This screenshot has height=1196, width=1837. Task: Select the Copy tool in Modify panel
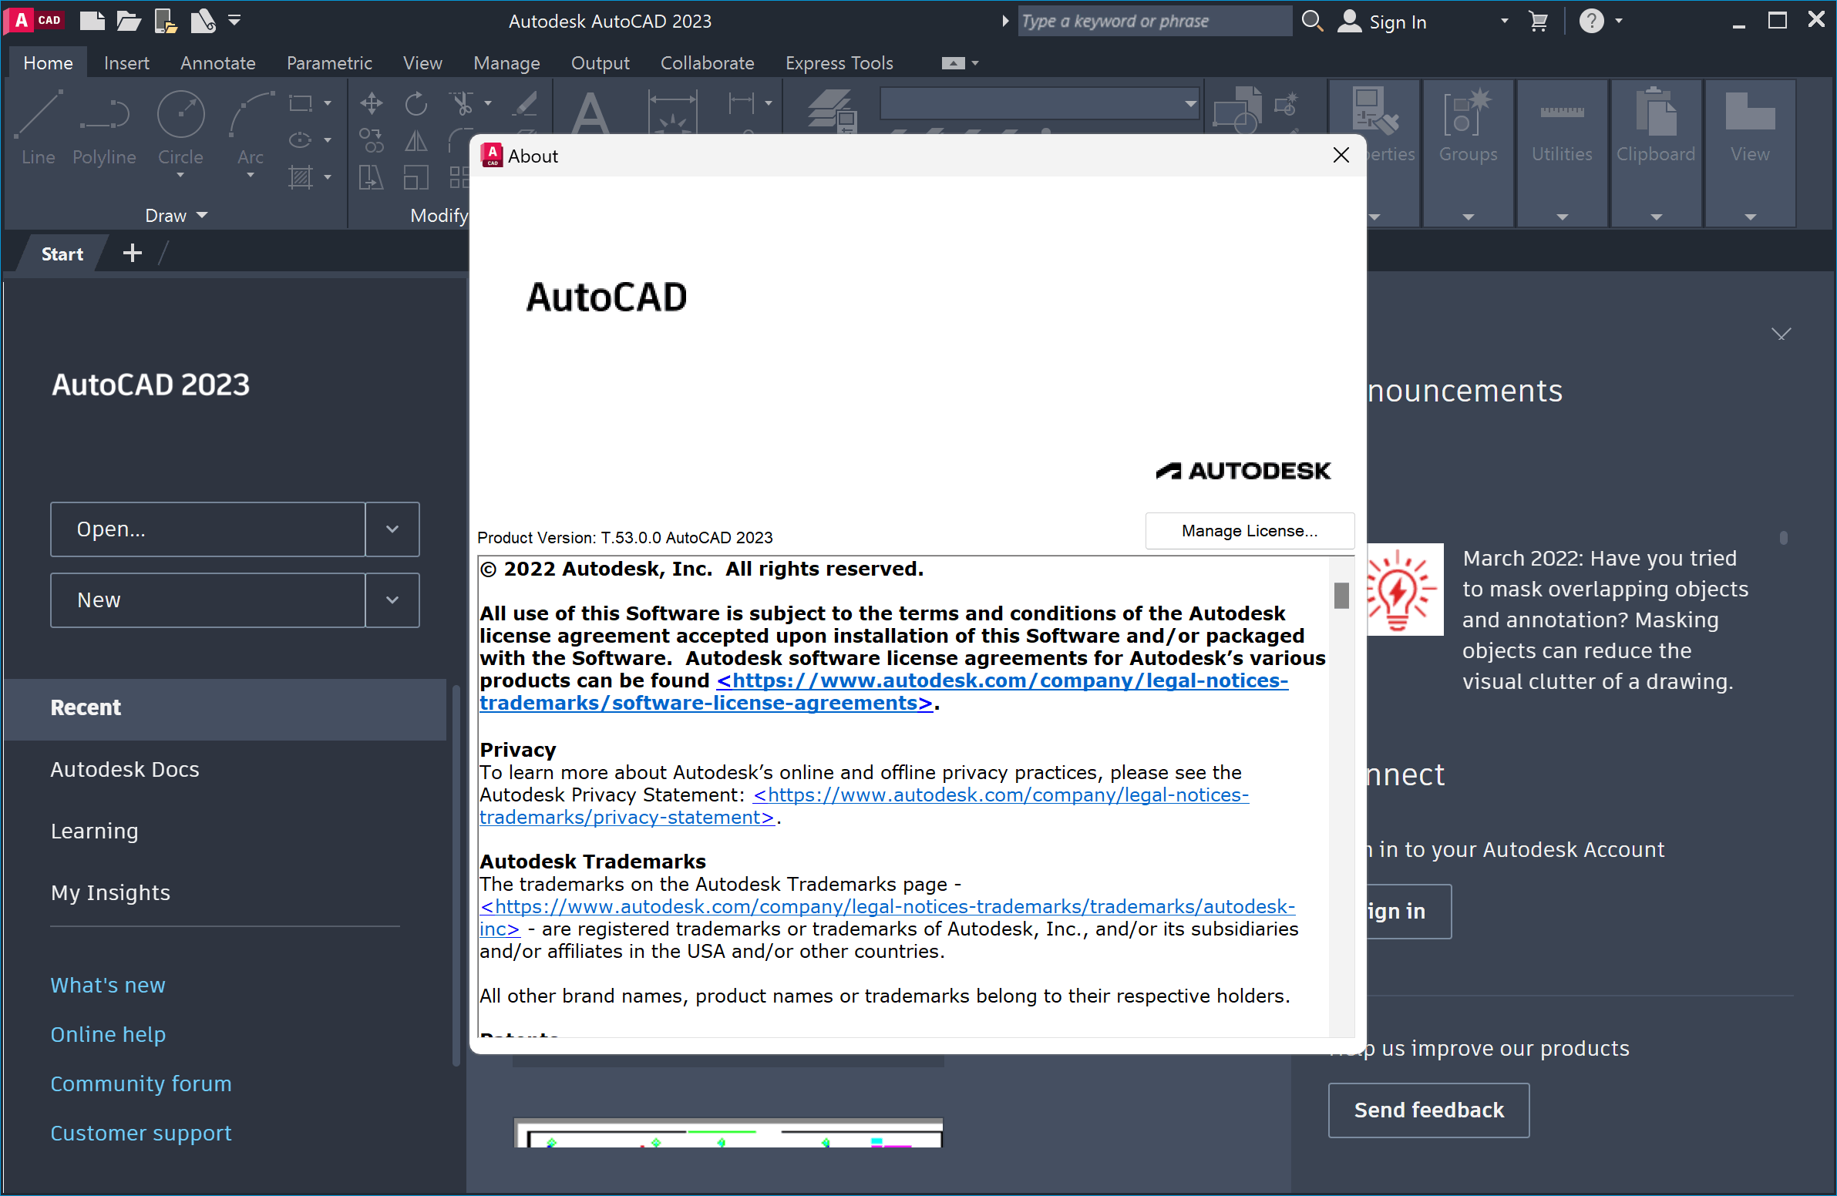tap(372, 139)
